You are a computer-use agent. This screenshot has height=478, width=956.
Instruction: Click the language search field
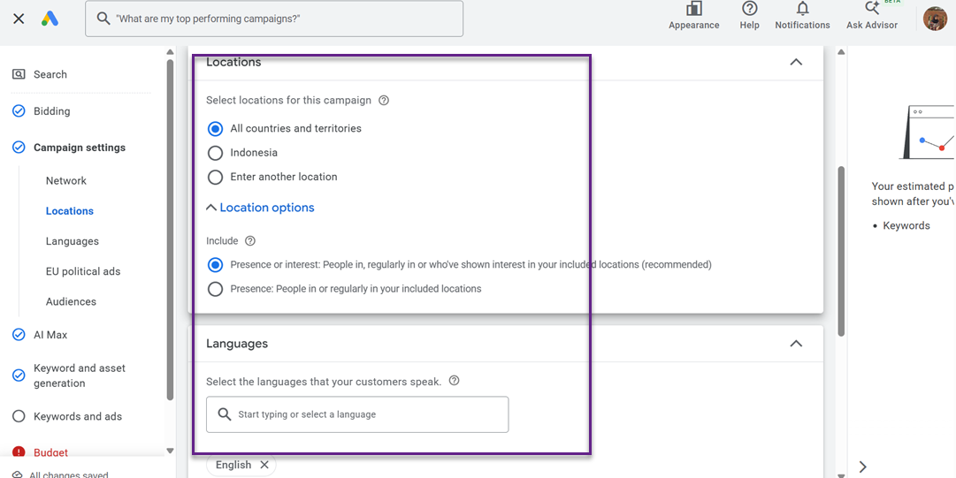click(x=357, y=414)
